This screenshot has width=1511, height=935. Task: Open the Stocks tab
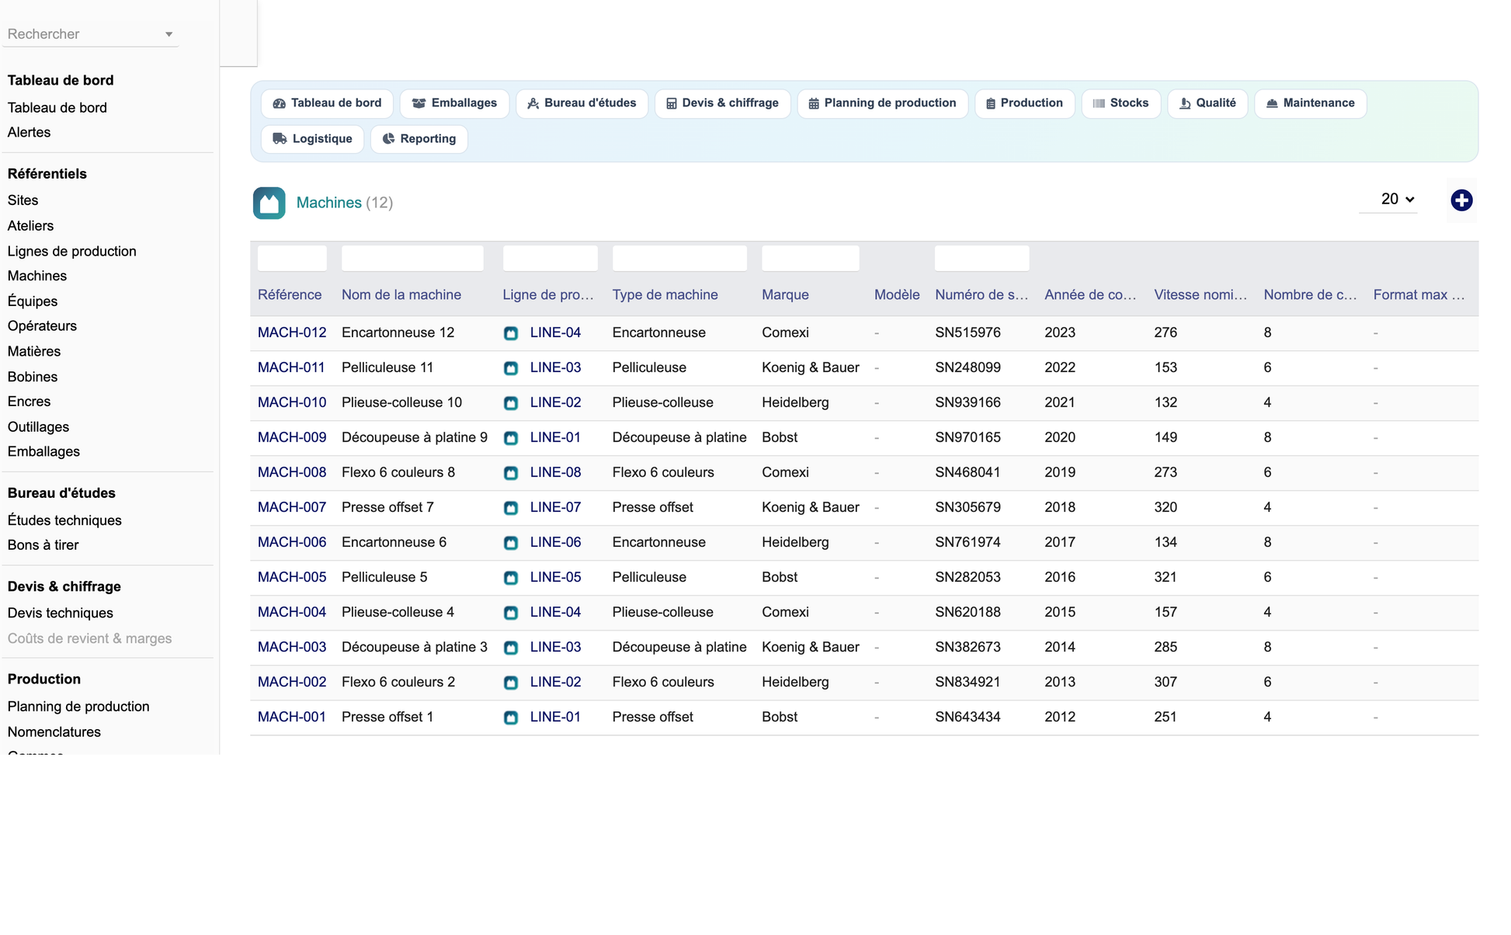1120,103
